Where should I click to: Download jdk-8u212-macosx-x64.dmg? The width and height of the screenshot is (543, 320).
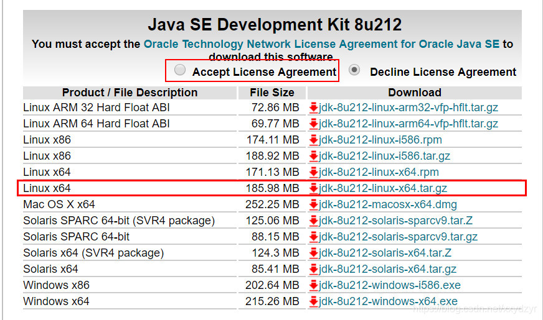click(388, 204)
